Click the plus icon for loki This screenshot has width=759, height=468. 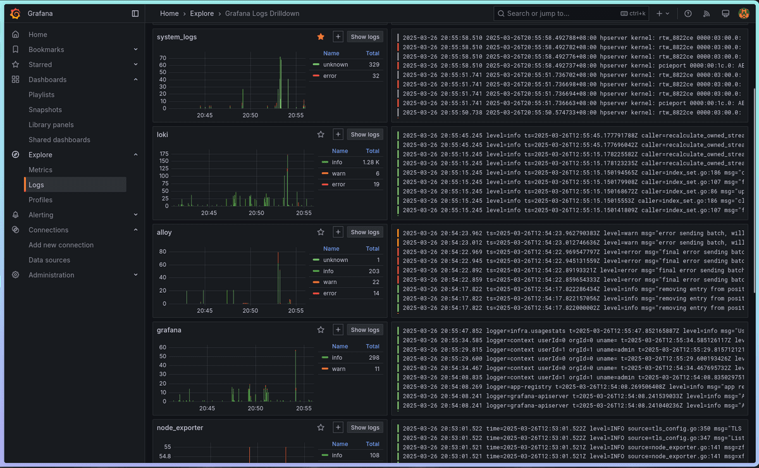tap(338, 135)
